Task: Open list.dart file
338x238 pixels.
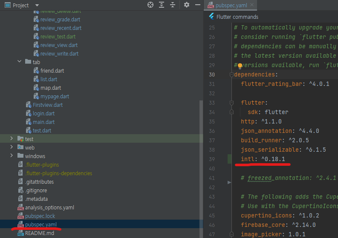Action: (49, 79)
